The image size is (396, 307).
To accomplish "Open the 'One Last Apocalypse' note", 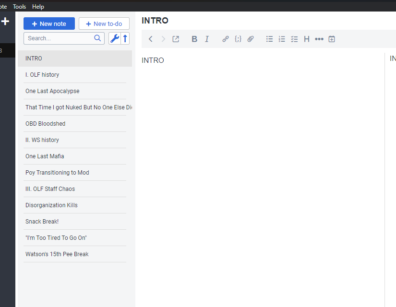I will click(75, 91).
